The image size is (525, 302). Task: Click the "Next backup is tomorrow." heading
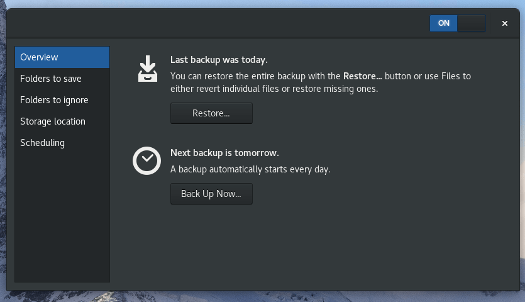tap(224, 153)
